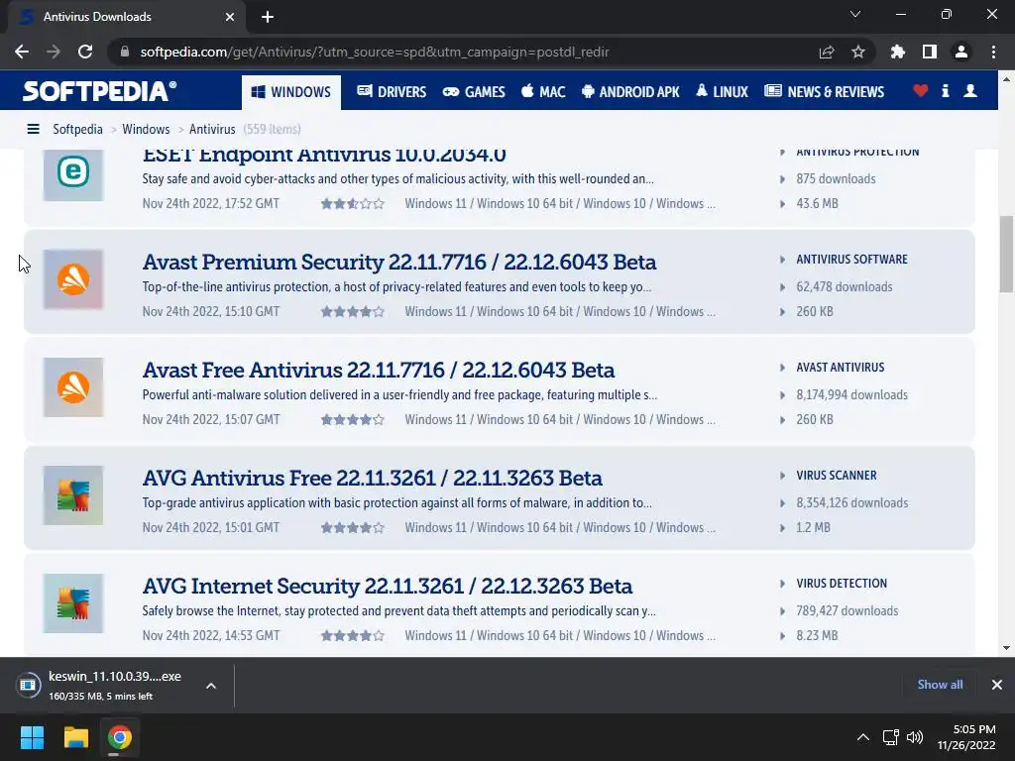
Task: Toggle the Chrome side panel
Action: coord(930,52)
